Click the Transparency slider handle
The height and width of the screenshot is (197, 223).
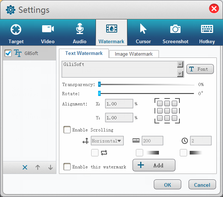(99, 84)
